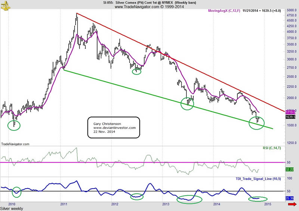The height and width of the screenshot is (211, 299).
Task: Click the TradeNavigator.com text in price pane
Action: 15,144
